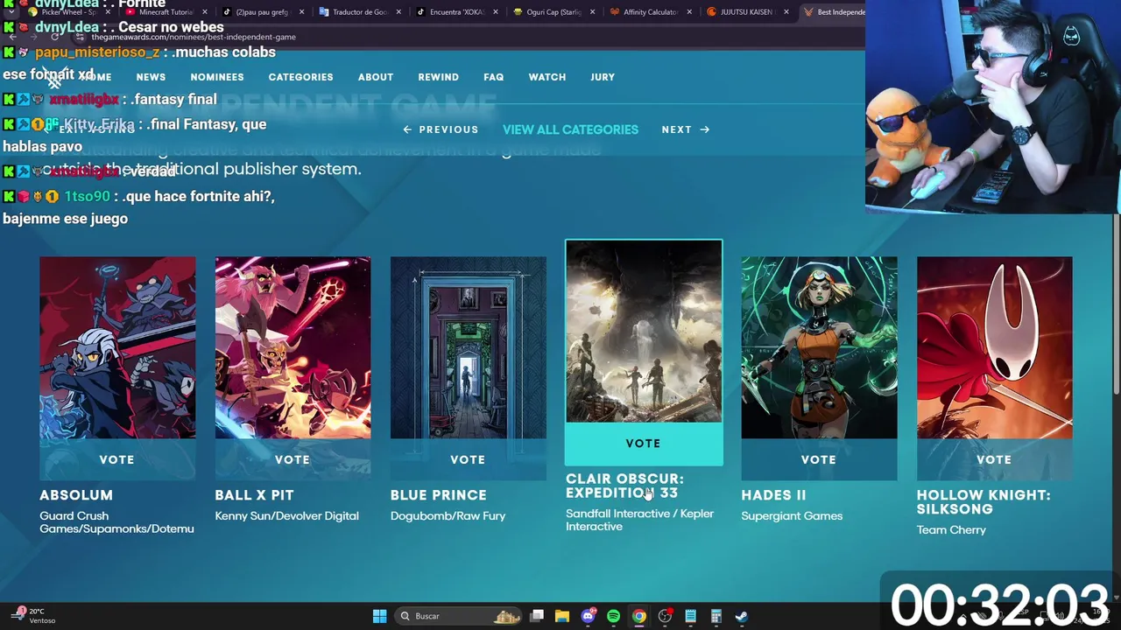Click the HADES II game title
This screenshot has width=1121, height=630.
[x=773, y=495]
